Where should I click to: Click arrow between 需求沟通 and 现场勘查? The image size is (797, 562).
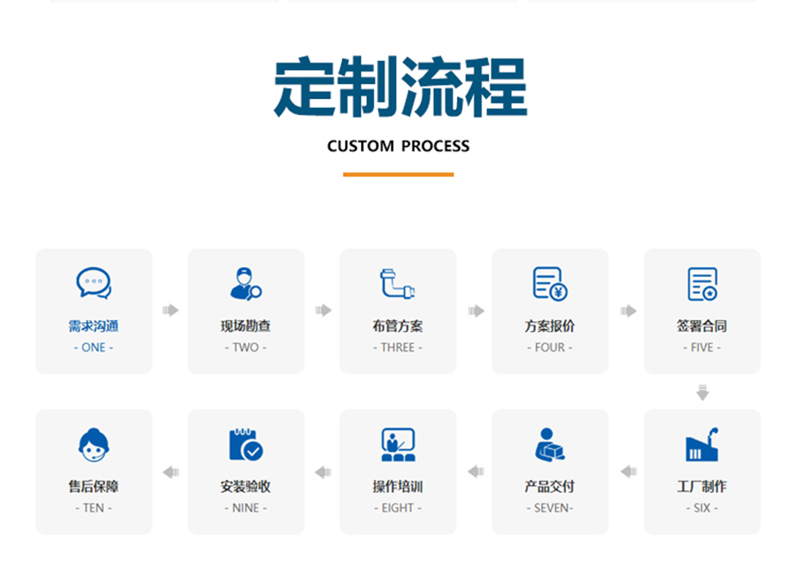click(x=170, y=311)
